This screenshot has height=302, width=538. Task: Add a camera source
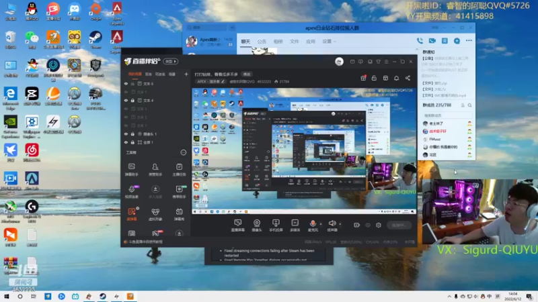(257, 225)
